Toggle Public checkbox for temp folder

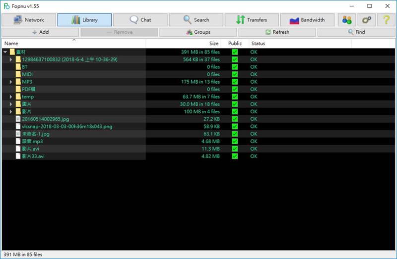click(x=235, y=97)
